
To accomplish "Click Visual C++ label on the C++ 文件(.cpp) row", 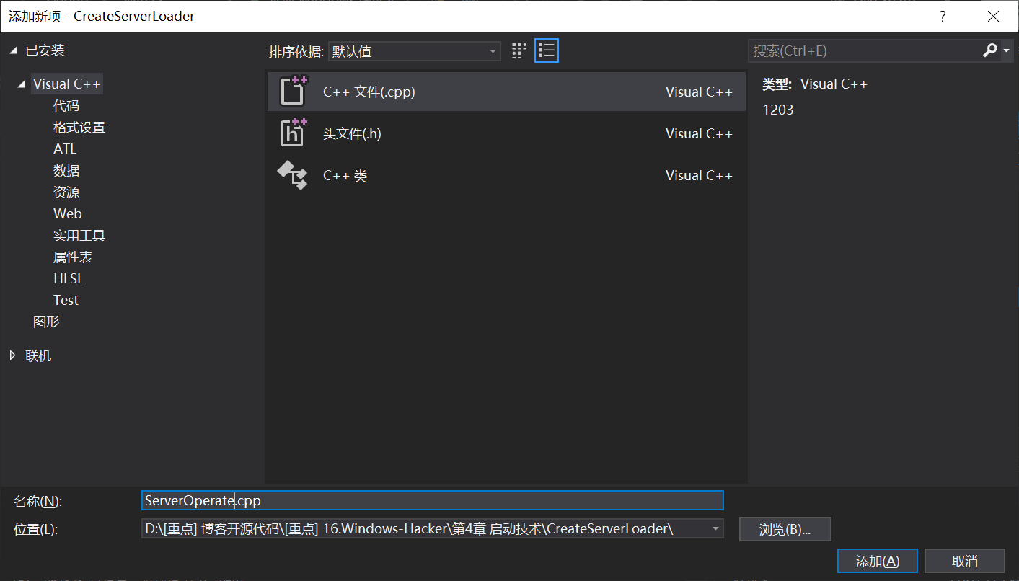I will [x=699, y=92].
